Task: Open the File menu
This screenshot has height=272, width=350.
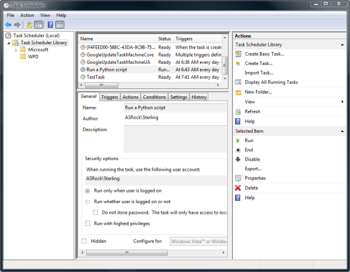Action: click(x=11, y=15)
